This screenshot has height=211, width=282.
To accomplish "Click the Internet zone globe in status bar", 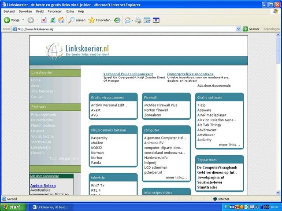I will tap(215, 199).
